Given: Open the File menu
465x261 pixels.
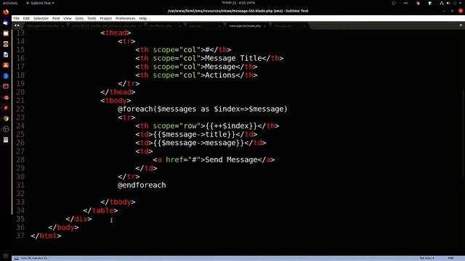Looking at the screenshot, I should click(16, 18).
